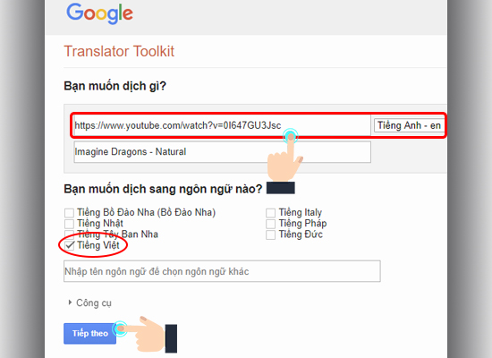Click the Tiếp theo button
Viewport: 492px width, 358px height.
89,334
